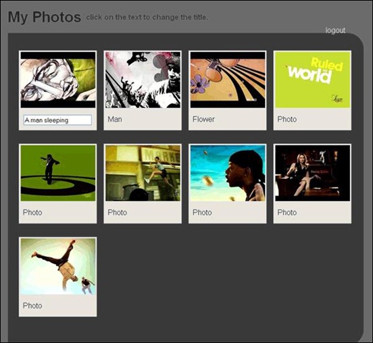Open the 'Ruled world' yellow-green thumbnail
The image size is (373, 343).
tap(313, 80)
